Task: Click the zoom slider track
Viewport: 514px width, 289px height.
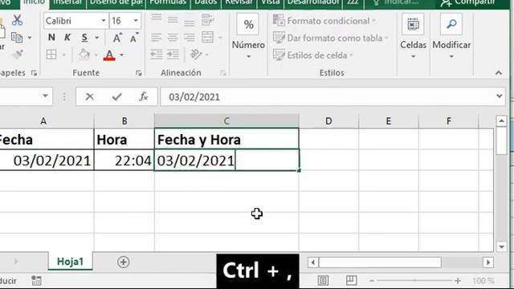Action: click(414, 281)
